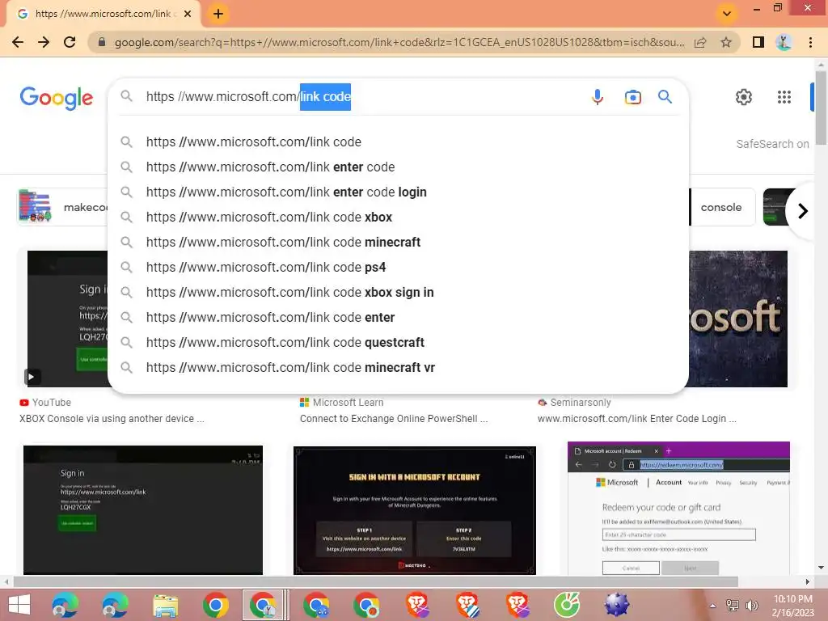Show more filter chips with right arrow
Viewport: 828px width, 621px height.
coord(803,211)
